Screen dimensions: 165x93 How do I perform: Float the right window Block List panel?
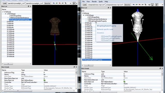click(108, 8)
